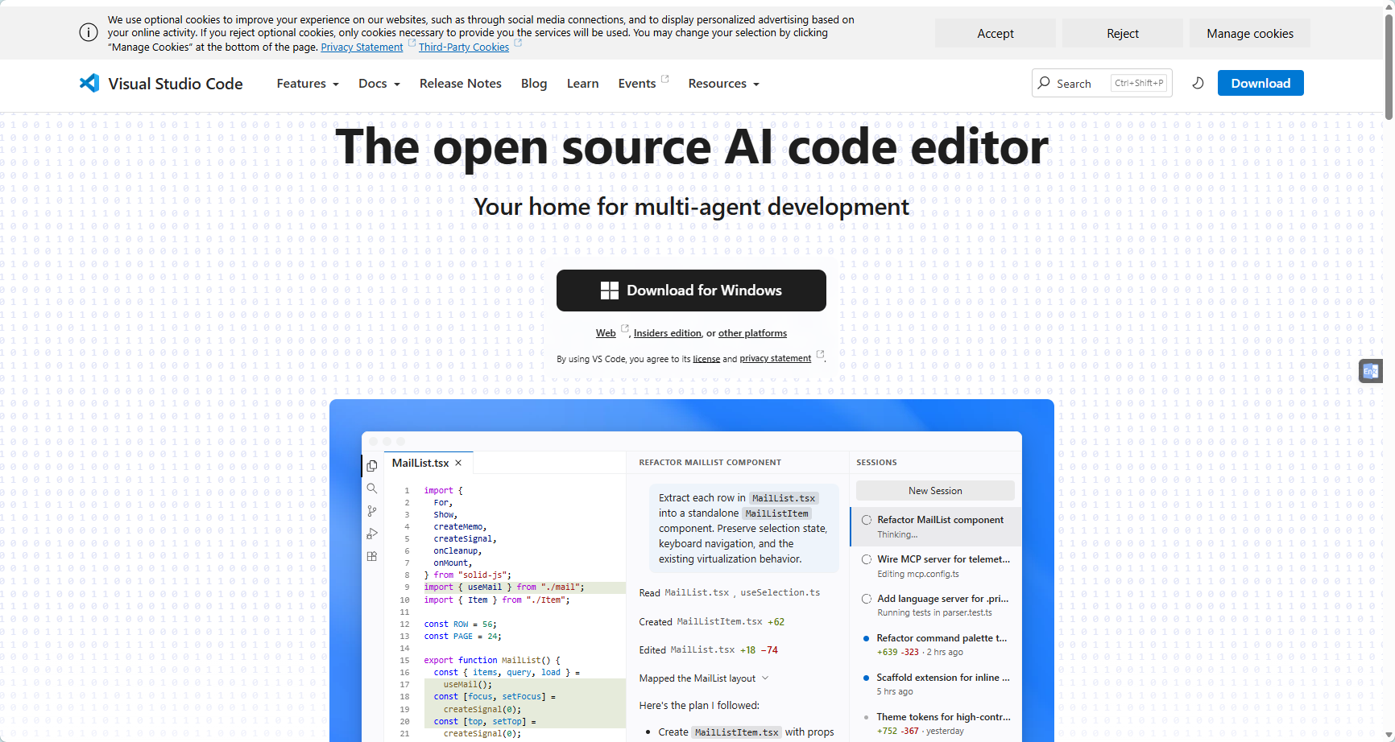Select Refactor command palette t... session
The height and width of the screenshot is (742, 1395).
(937, 645)
